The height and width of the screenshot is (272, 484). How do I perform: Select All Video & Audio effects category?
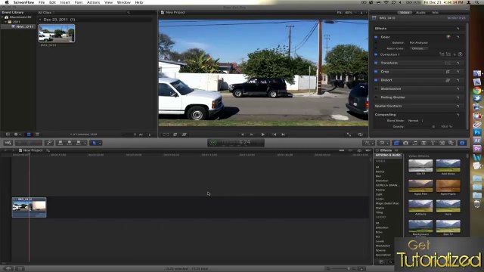pyautogui.click(x=388, y=155)
